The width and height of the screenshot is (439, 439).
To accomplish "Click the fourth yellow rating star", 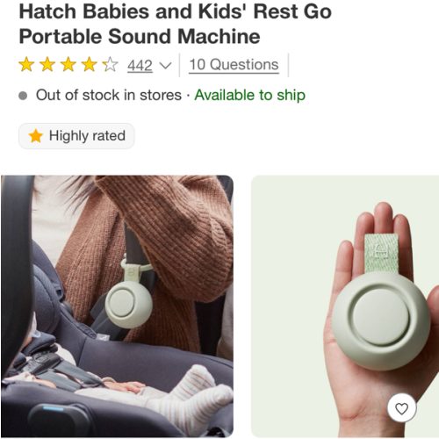I will 89,64.
